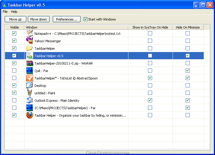Viewport: 215px width, 155px height.
Task: Uncheck Hide On Minimize for Quit - Far
Action: 188,71
